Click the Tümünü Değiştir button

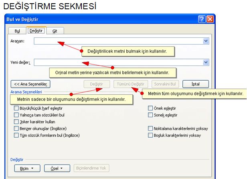(131, 84)
